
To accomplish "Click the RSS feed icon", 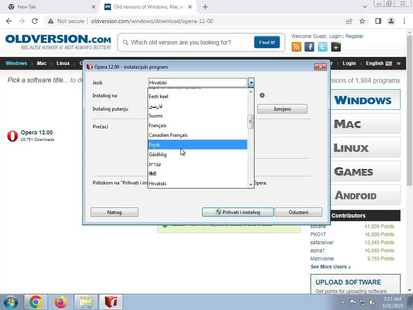I will [x=296, y=47].
